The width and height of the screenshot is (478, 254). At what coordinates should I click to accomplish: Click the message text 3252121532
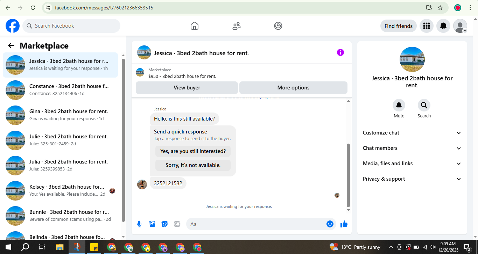coord(168,183)
